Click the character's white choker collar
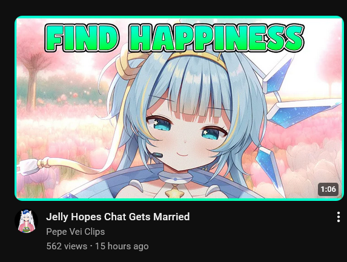This screenshot has height=262, width=347. (175, 178)
